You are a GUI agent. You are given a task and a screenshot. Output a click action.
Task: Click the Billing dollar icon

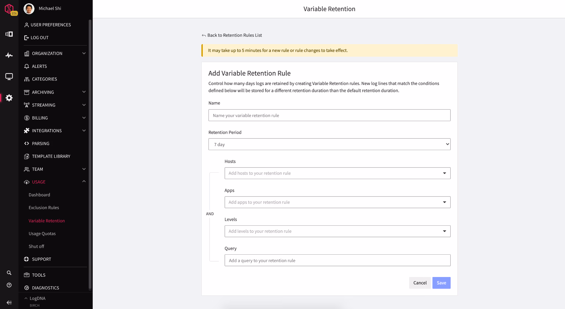[x=26, y=118]
